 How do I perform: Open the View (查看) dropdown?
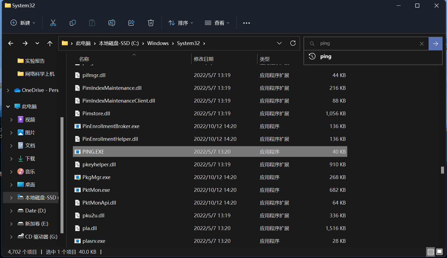(217, 23)
